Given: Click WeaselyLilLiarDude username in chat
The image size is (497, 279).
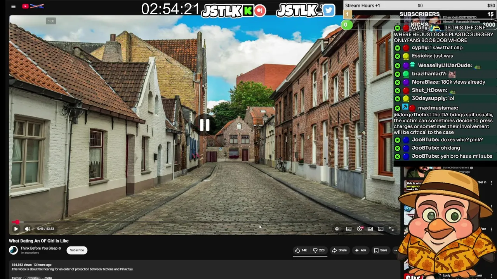Looking at the screenshot, I should click(x=445, y=65).
